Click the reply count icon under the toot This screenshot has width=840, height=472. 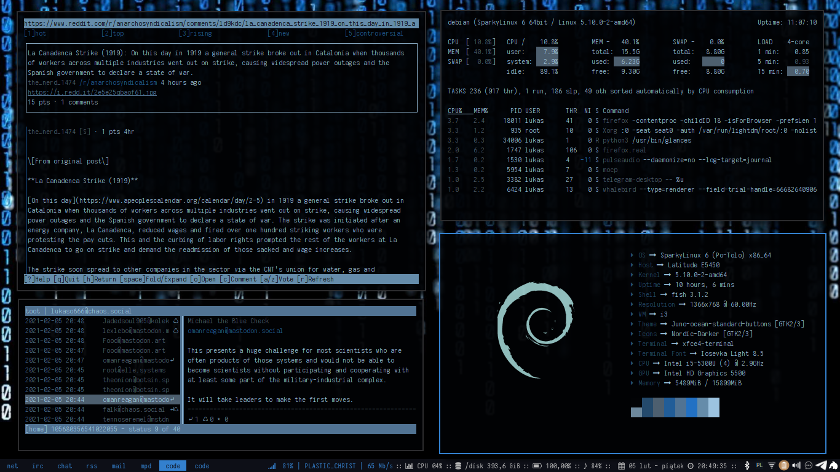click(x=189, y=419)
